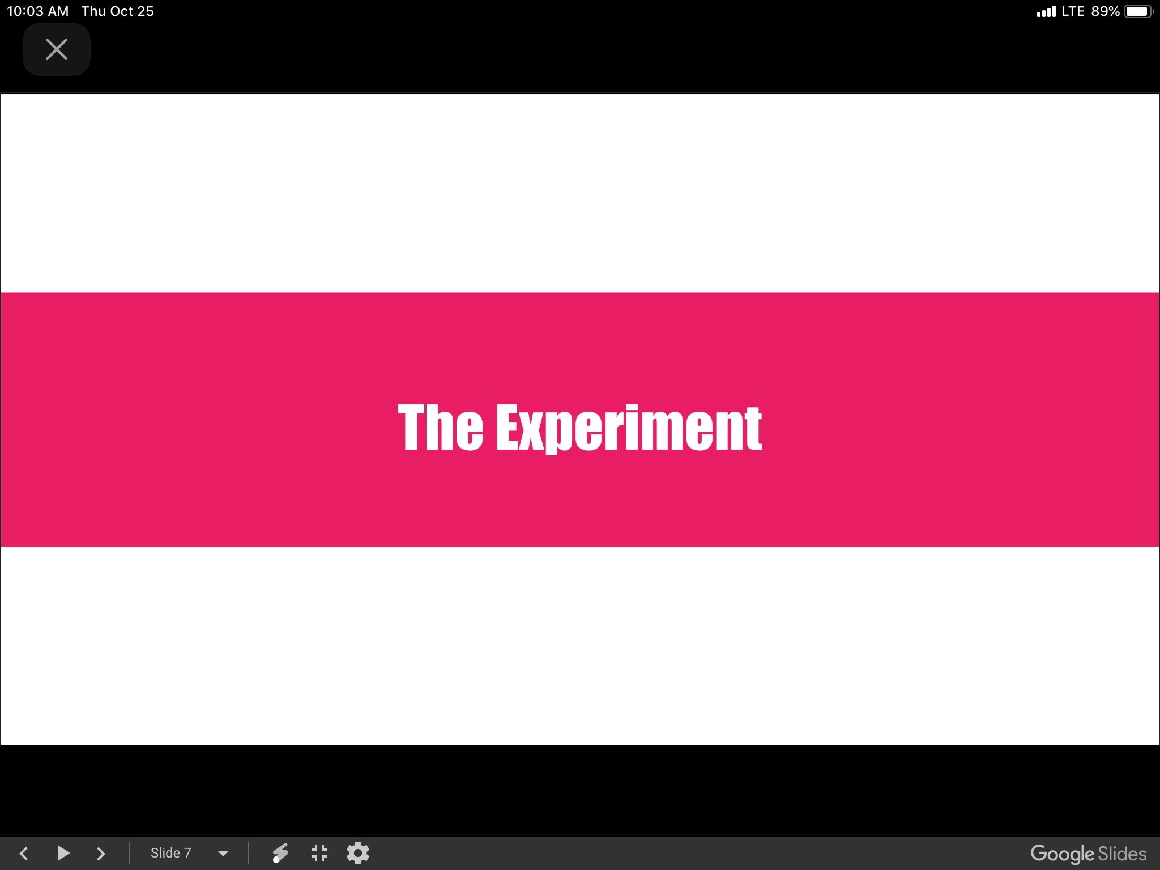Tap the cellular signal bars icon

click(x=1046, y=12)
